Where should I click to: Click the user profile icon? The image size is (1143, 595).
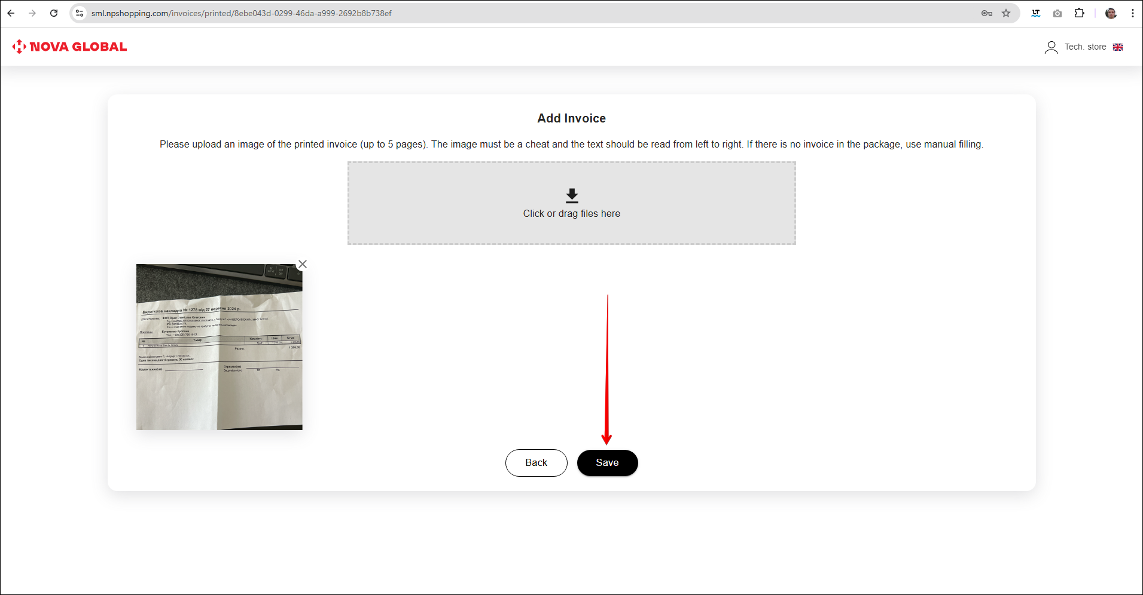(1051, 47)
